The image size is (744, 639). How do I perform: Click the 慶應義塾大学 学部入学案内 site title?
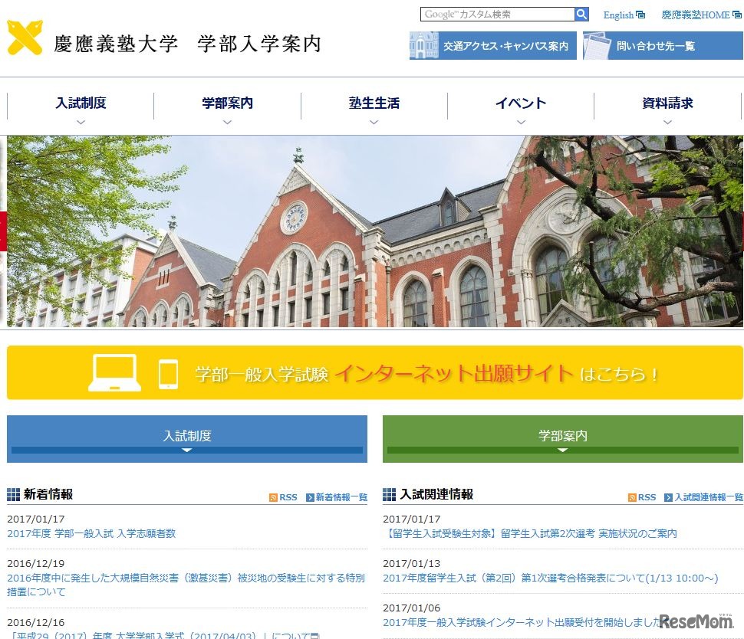click(x=187, y=44)
